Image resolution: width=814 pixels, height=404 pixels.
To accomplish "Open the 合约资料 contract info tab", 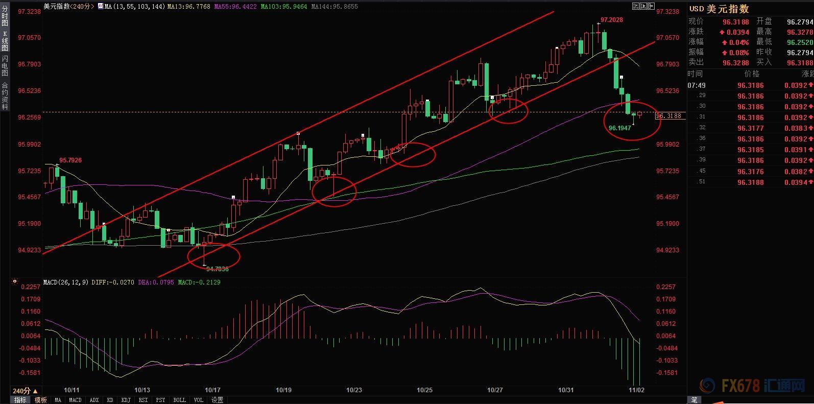I will point(5,96).
